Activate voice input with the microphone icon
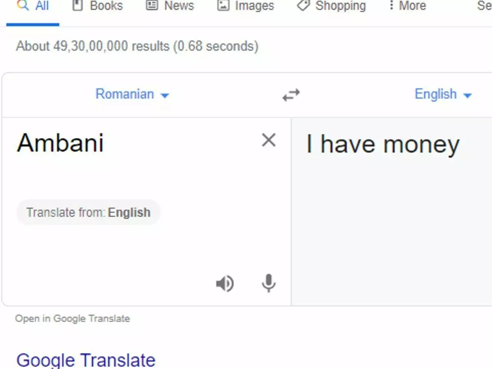Viewport: 492px width, 369px height. (269, 283)
